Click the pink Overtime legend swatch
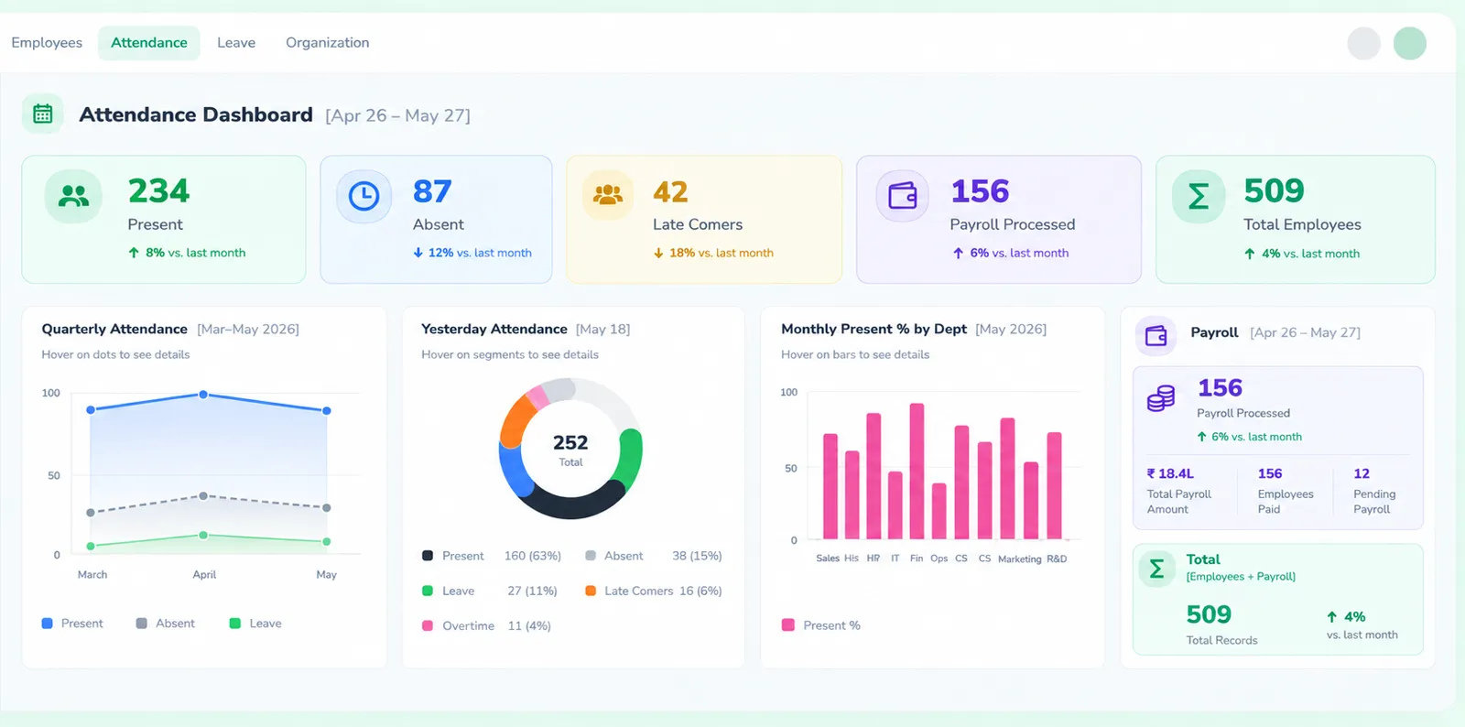Viewport: 1465px width, 727px height. click(428, 625)
